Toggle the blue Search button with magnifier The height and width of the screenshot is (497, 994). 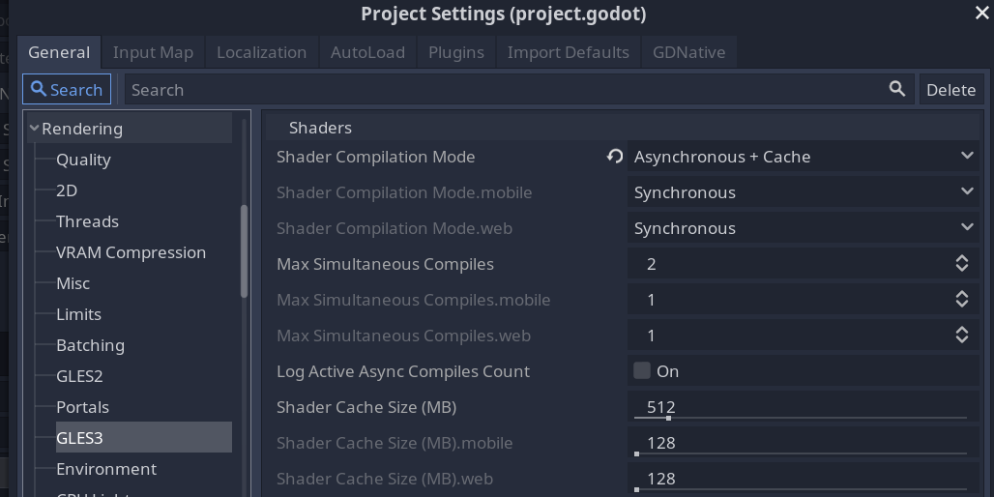67,89
